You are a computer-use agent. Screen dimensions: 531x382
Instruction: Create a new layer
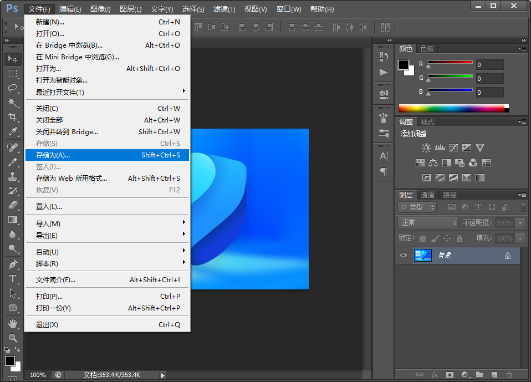494,375
